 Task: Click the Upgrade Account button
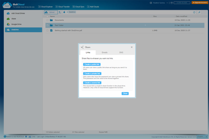click(x=200, y=2)
